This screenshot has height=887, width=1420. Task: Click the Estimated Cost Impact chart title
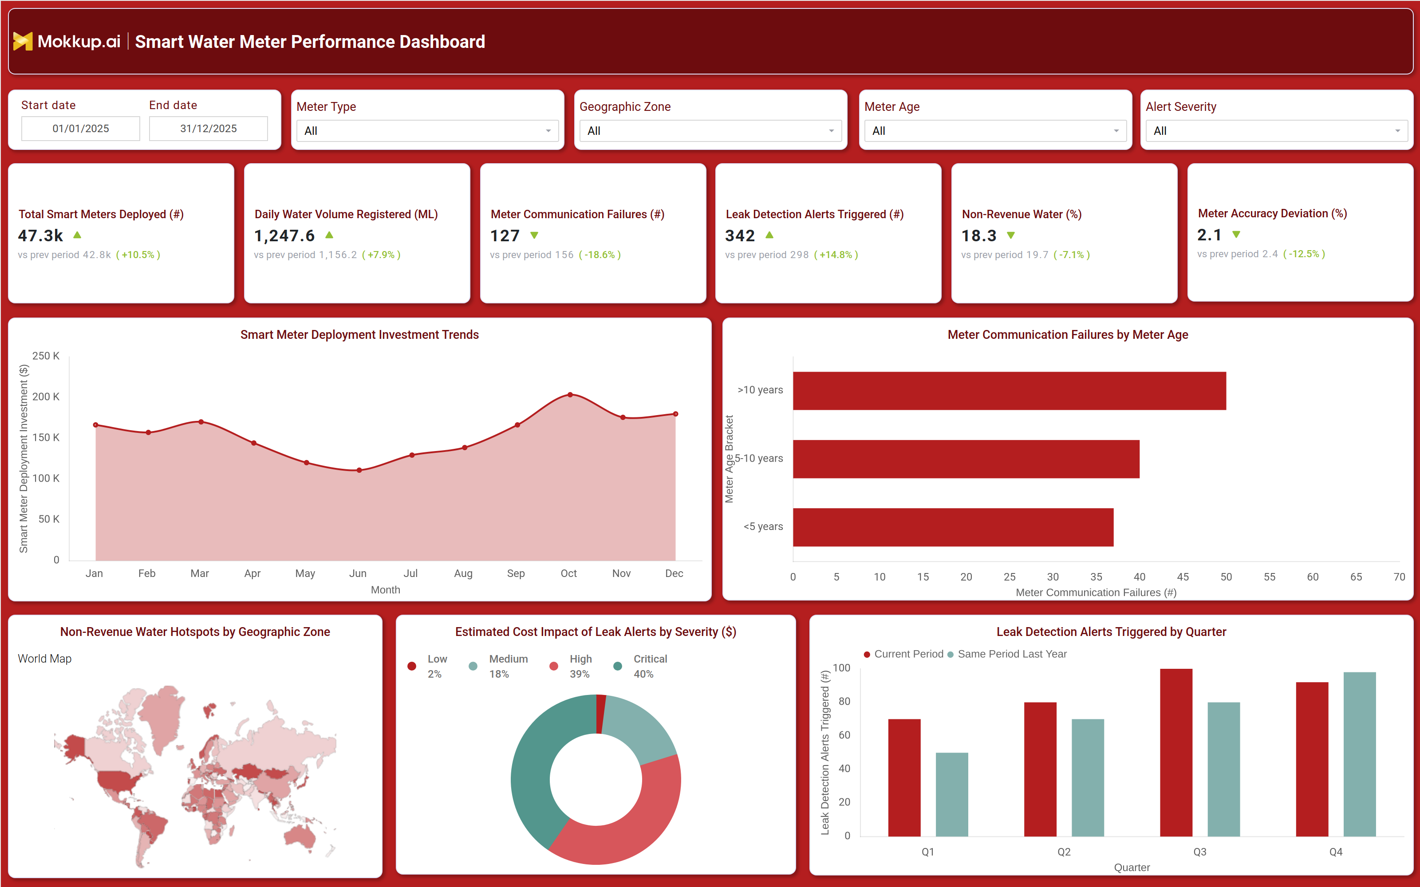coord(596,632)
